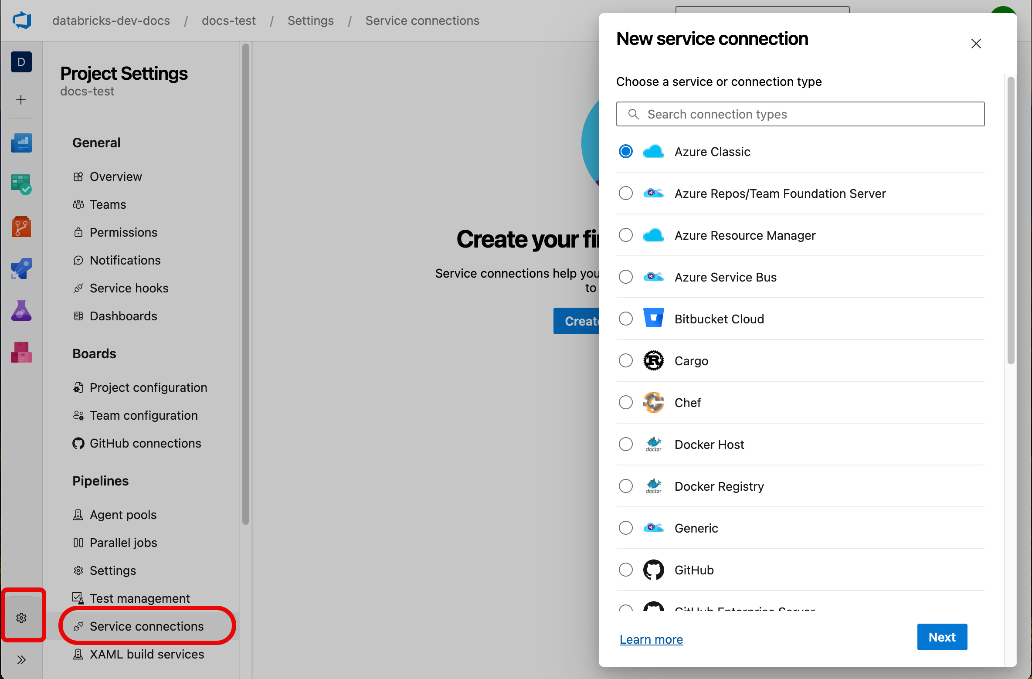Open Notifications settings page
The width and height of the screenshot is (1032, 679).
coord(125,260)
